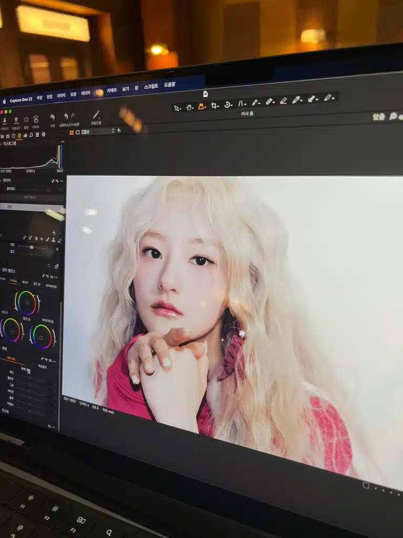Click the layer eraser icon
Screen dimensions: 403x538
click(x=60, y=241)
